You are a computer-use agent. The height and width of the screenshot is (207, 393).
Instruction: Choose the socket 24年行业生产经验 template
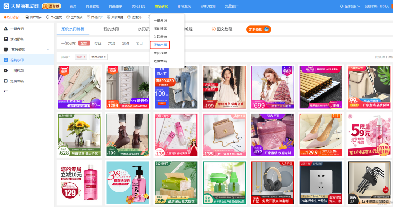[x=321, y=183]
